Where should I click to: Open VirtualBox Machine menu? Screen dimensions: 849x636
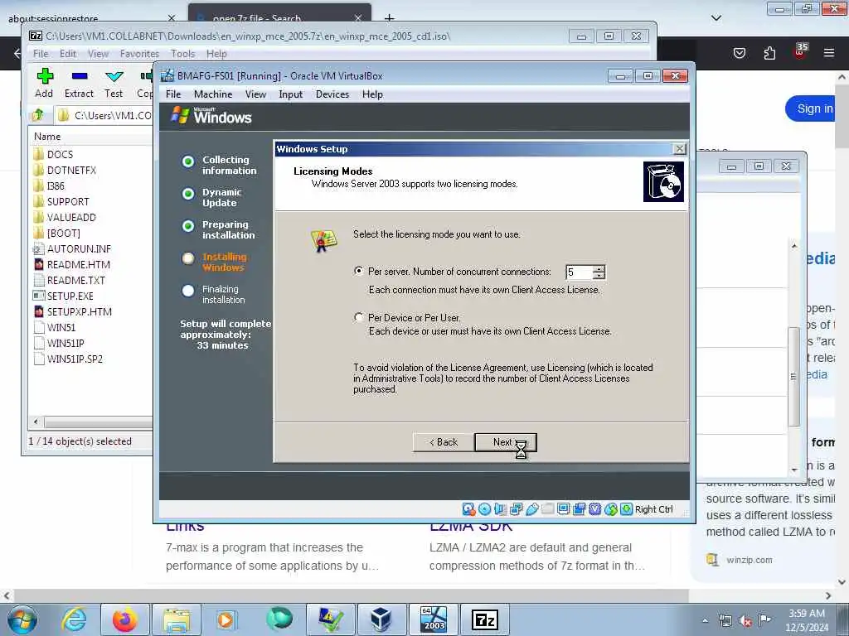213,94
